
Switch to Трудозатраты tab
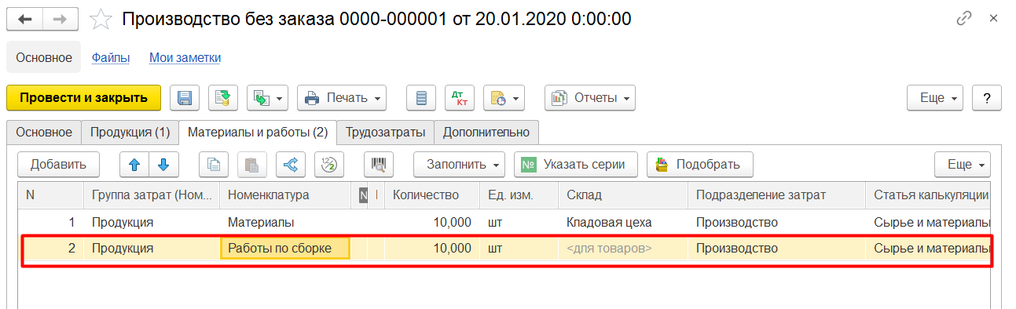[x=385, y=133]
